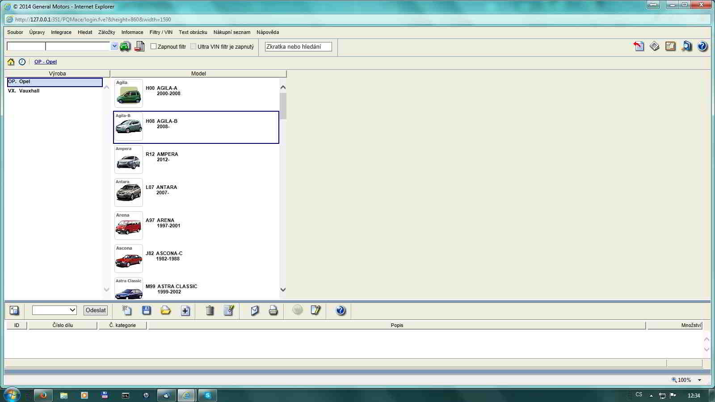Open the 'Filtry / VIN' menu

[161, 32]
